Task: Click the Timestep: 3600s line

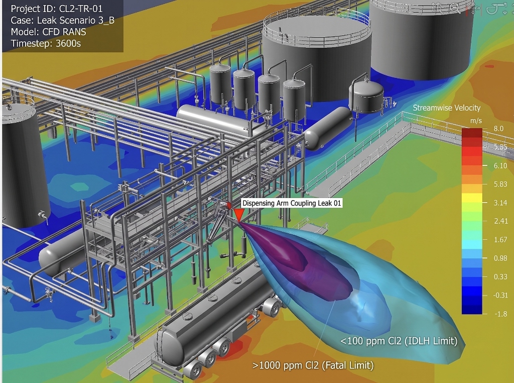Action: [46, 44]
